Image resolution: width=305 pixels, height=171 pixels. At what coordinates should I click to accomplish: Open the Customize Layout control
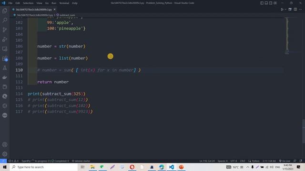pos(275,3)
